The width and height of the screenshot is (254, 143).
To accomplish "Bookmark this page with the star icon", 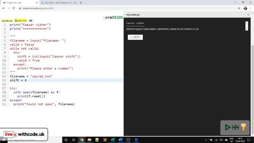I will (x=239, y=8).
